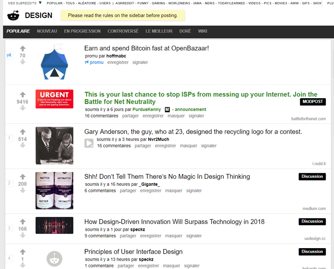Click the moderator M badge next to PurdueKenny

(167, 110)
